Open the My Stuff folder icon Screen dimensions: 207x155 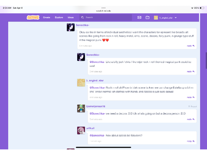(147, 17)
